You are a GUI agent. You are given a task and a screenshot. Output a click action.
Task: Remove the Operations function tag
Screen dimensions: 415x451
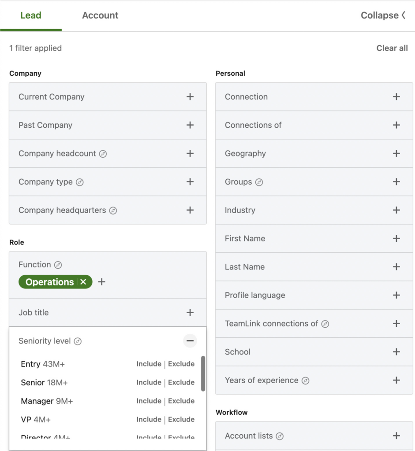point(83,282)
